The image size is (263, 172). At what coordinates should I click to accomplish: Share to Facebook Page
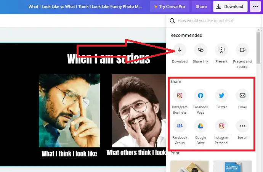pos(200,96)
